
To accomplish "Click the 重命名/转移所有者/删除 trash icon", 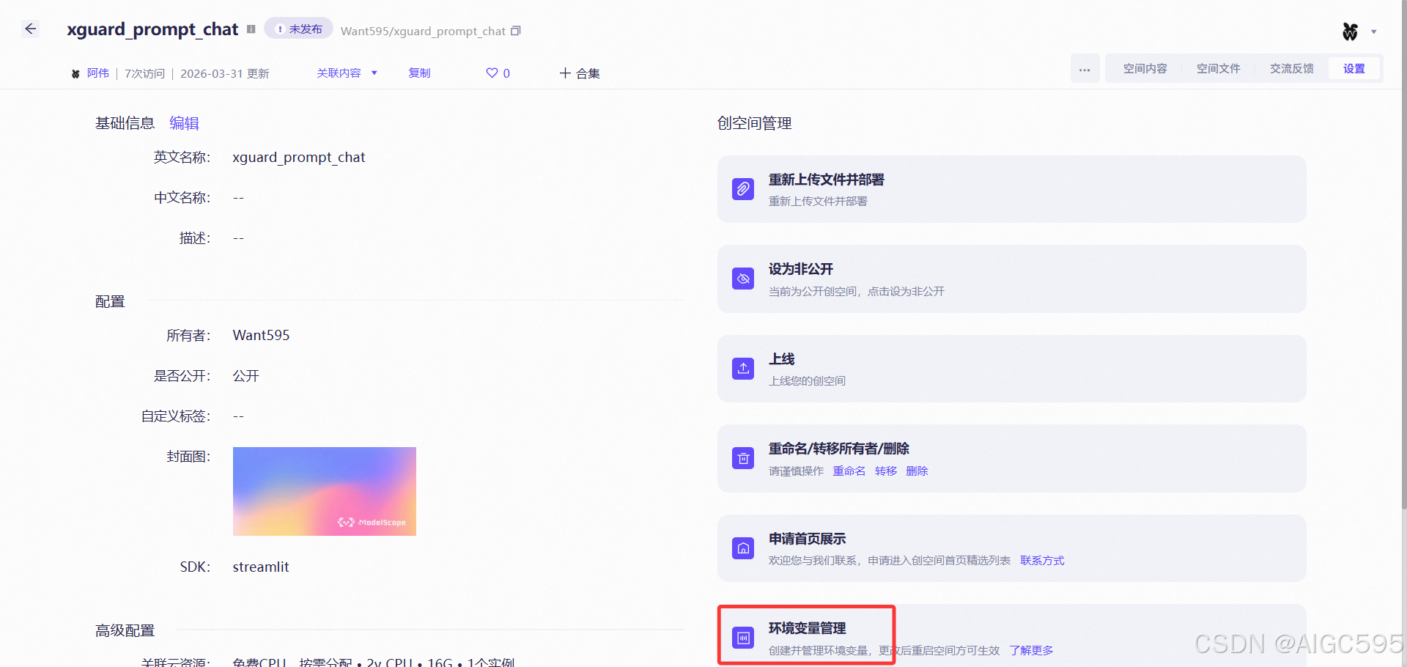I will (742, 458).
